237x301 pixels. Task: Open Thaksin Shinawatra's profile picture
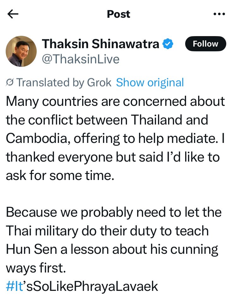pyautogui.click(x=21, y=51)
